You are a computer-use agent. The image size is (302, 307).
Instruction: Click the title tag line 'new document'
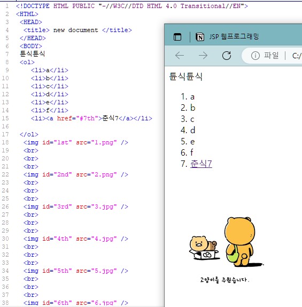78,30
